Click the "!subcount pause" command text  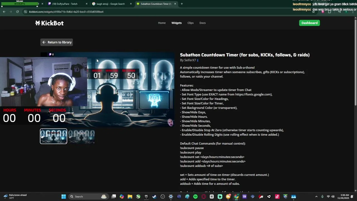click(x=192, y=148)
